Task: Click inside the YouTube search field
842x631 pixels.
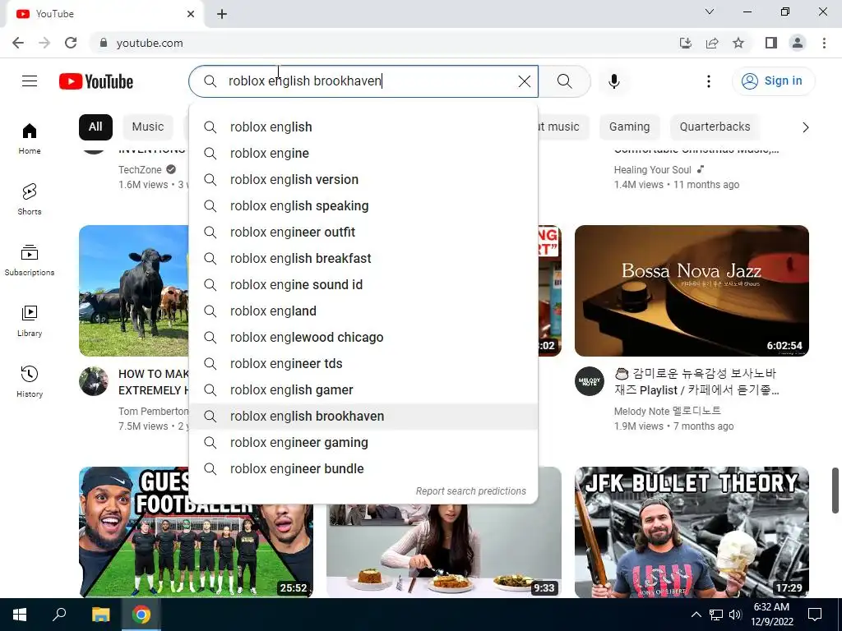Action: (x=365, y=81)
